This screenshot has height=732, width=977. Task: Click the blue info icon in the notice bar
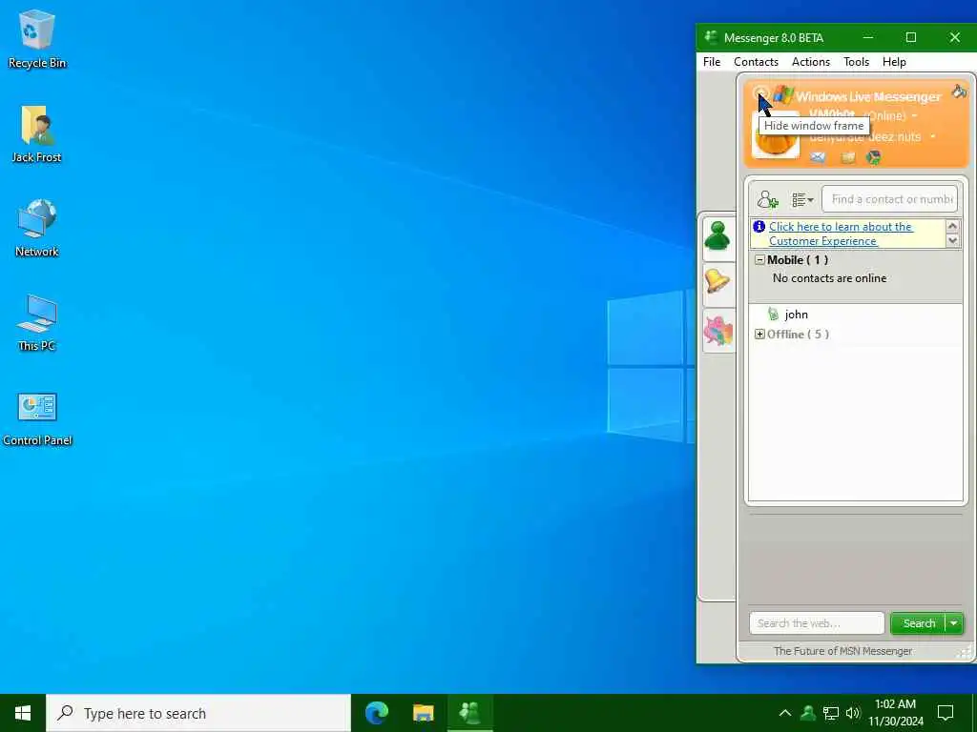point(759,227)
